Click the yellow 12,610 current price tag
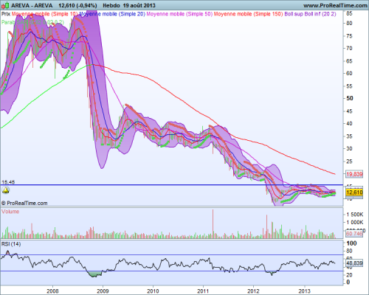This screenshot has width=369, height=295. pyautogui.click(x=354, y=192)
